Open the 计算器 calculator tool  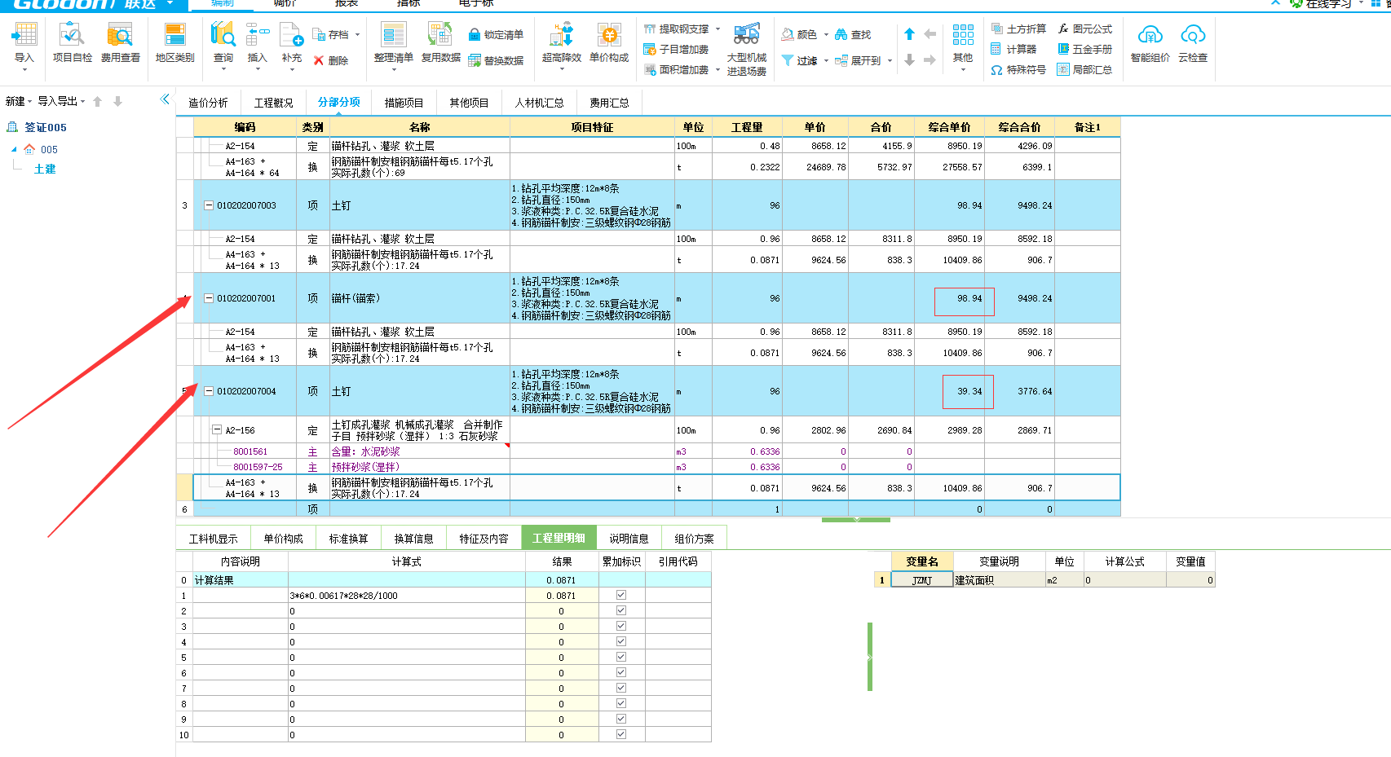coord(1013,49)
